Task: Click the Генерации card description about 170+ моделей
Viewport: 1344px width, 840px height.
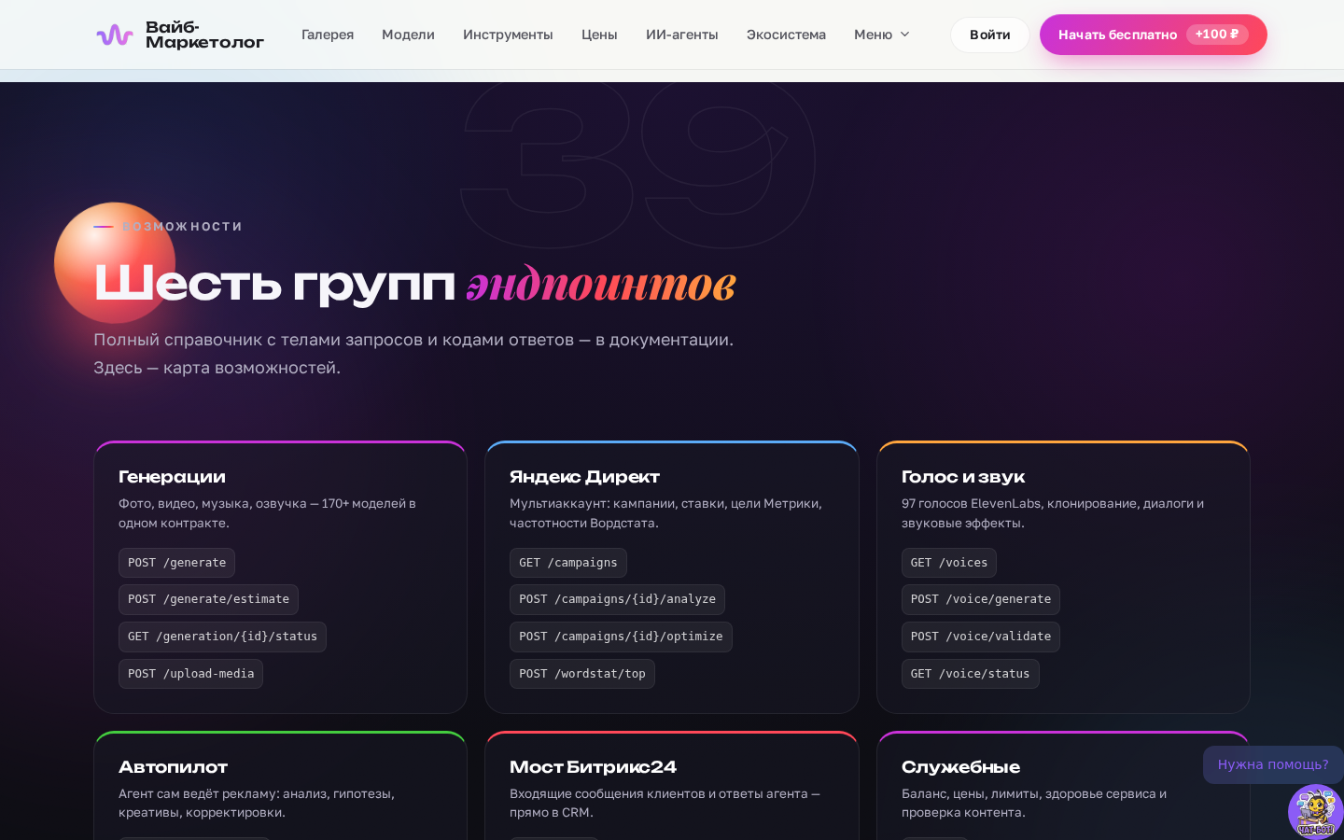Action: coord(267,513)
